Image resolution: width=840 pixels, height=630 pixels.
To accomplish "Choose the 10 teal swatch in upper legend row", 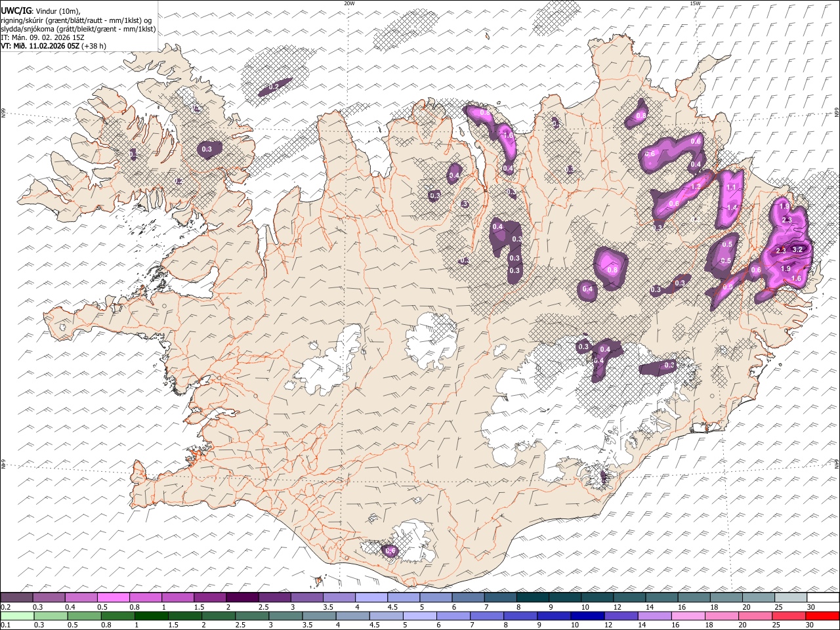I will point(597,597).
